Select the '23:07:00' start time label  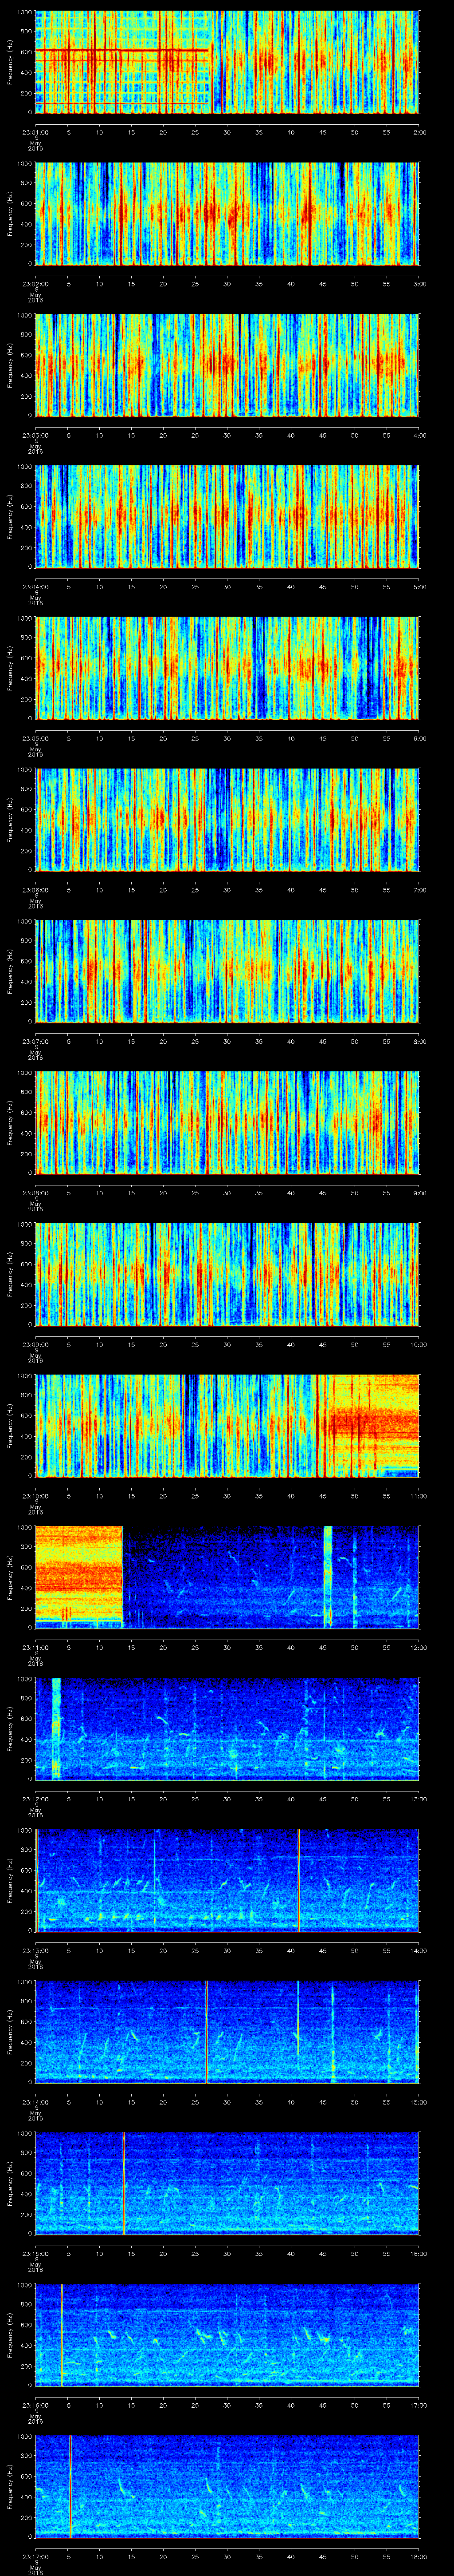click(x=36, y=1041)
